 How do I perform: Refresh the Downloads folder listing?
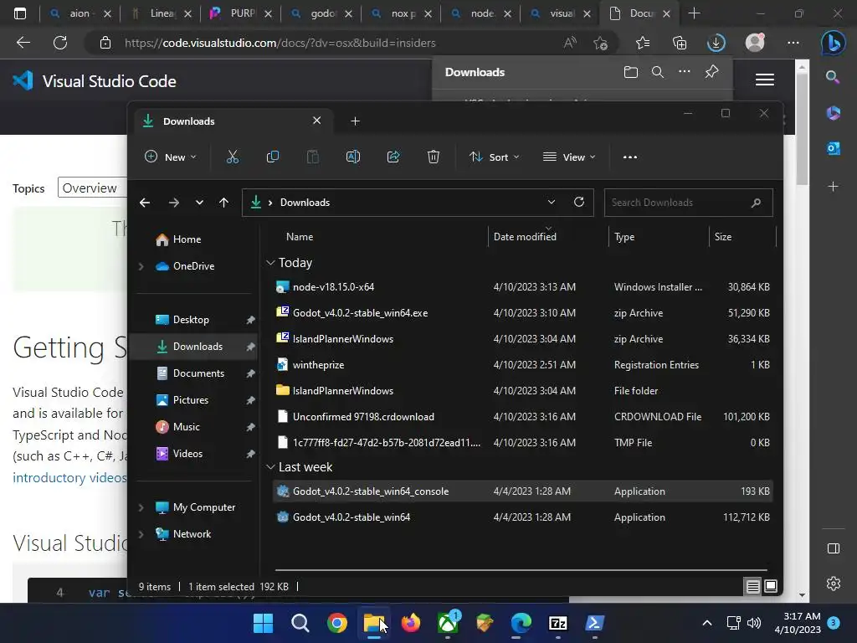(579, 203)
